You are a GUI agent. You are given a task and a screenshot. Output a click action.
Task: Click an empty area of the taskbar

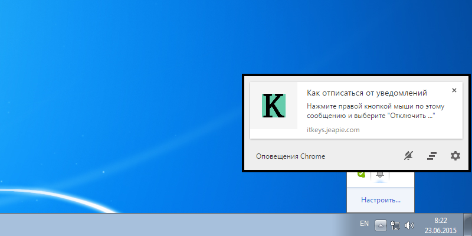tap(177, 225)
